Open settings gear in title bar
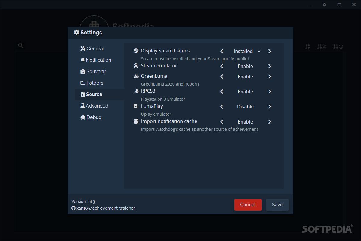Screen dimensions: 361x241 324,5
